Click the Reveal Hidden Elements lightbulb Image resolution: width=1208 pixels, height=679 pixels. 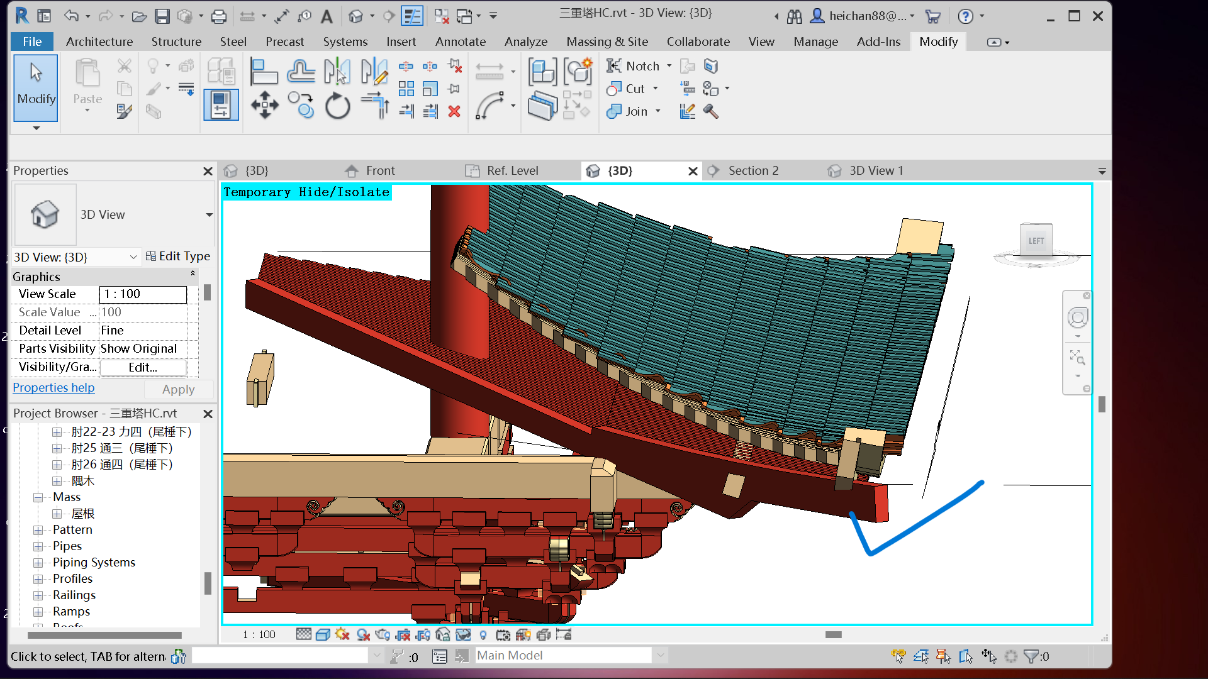coord(483,635)
